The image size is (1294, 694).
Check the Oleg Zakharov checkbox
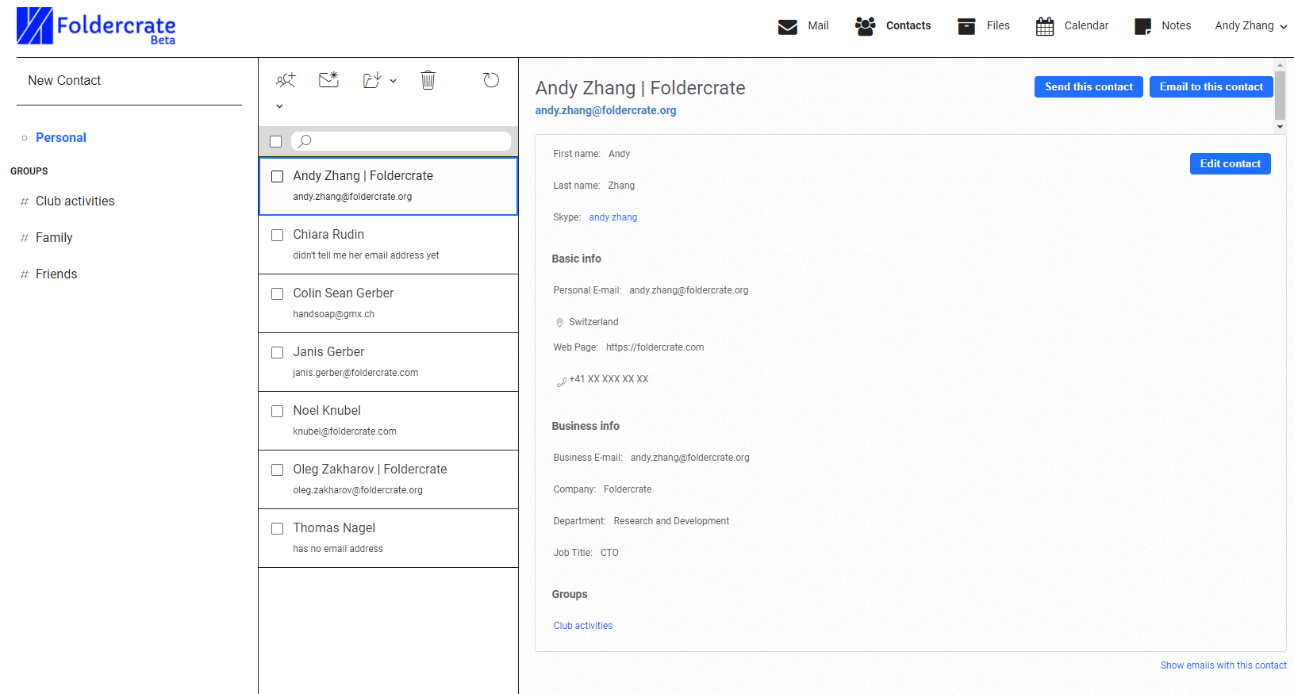pyautogui.click(x=278, y=470)
